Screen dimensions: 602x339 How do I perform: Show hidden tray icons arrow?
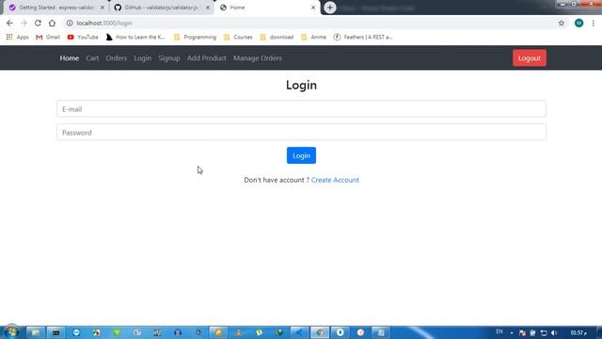[x=512, y=332]
